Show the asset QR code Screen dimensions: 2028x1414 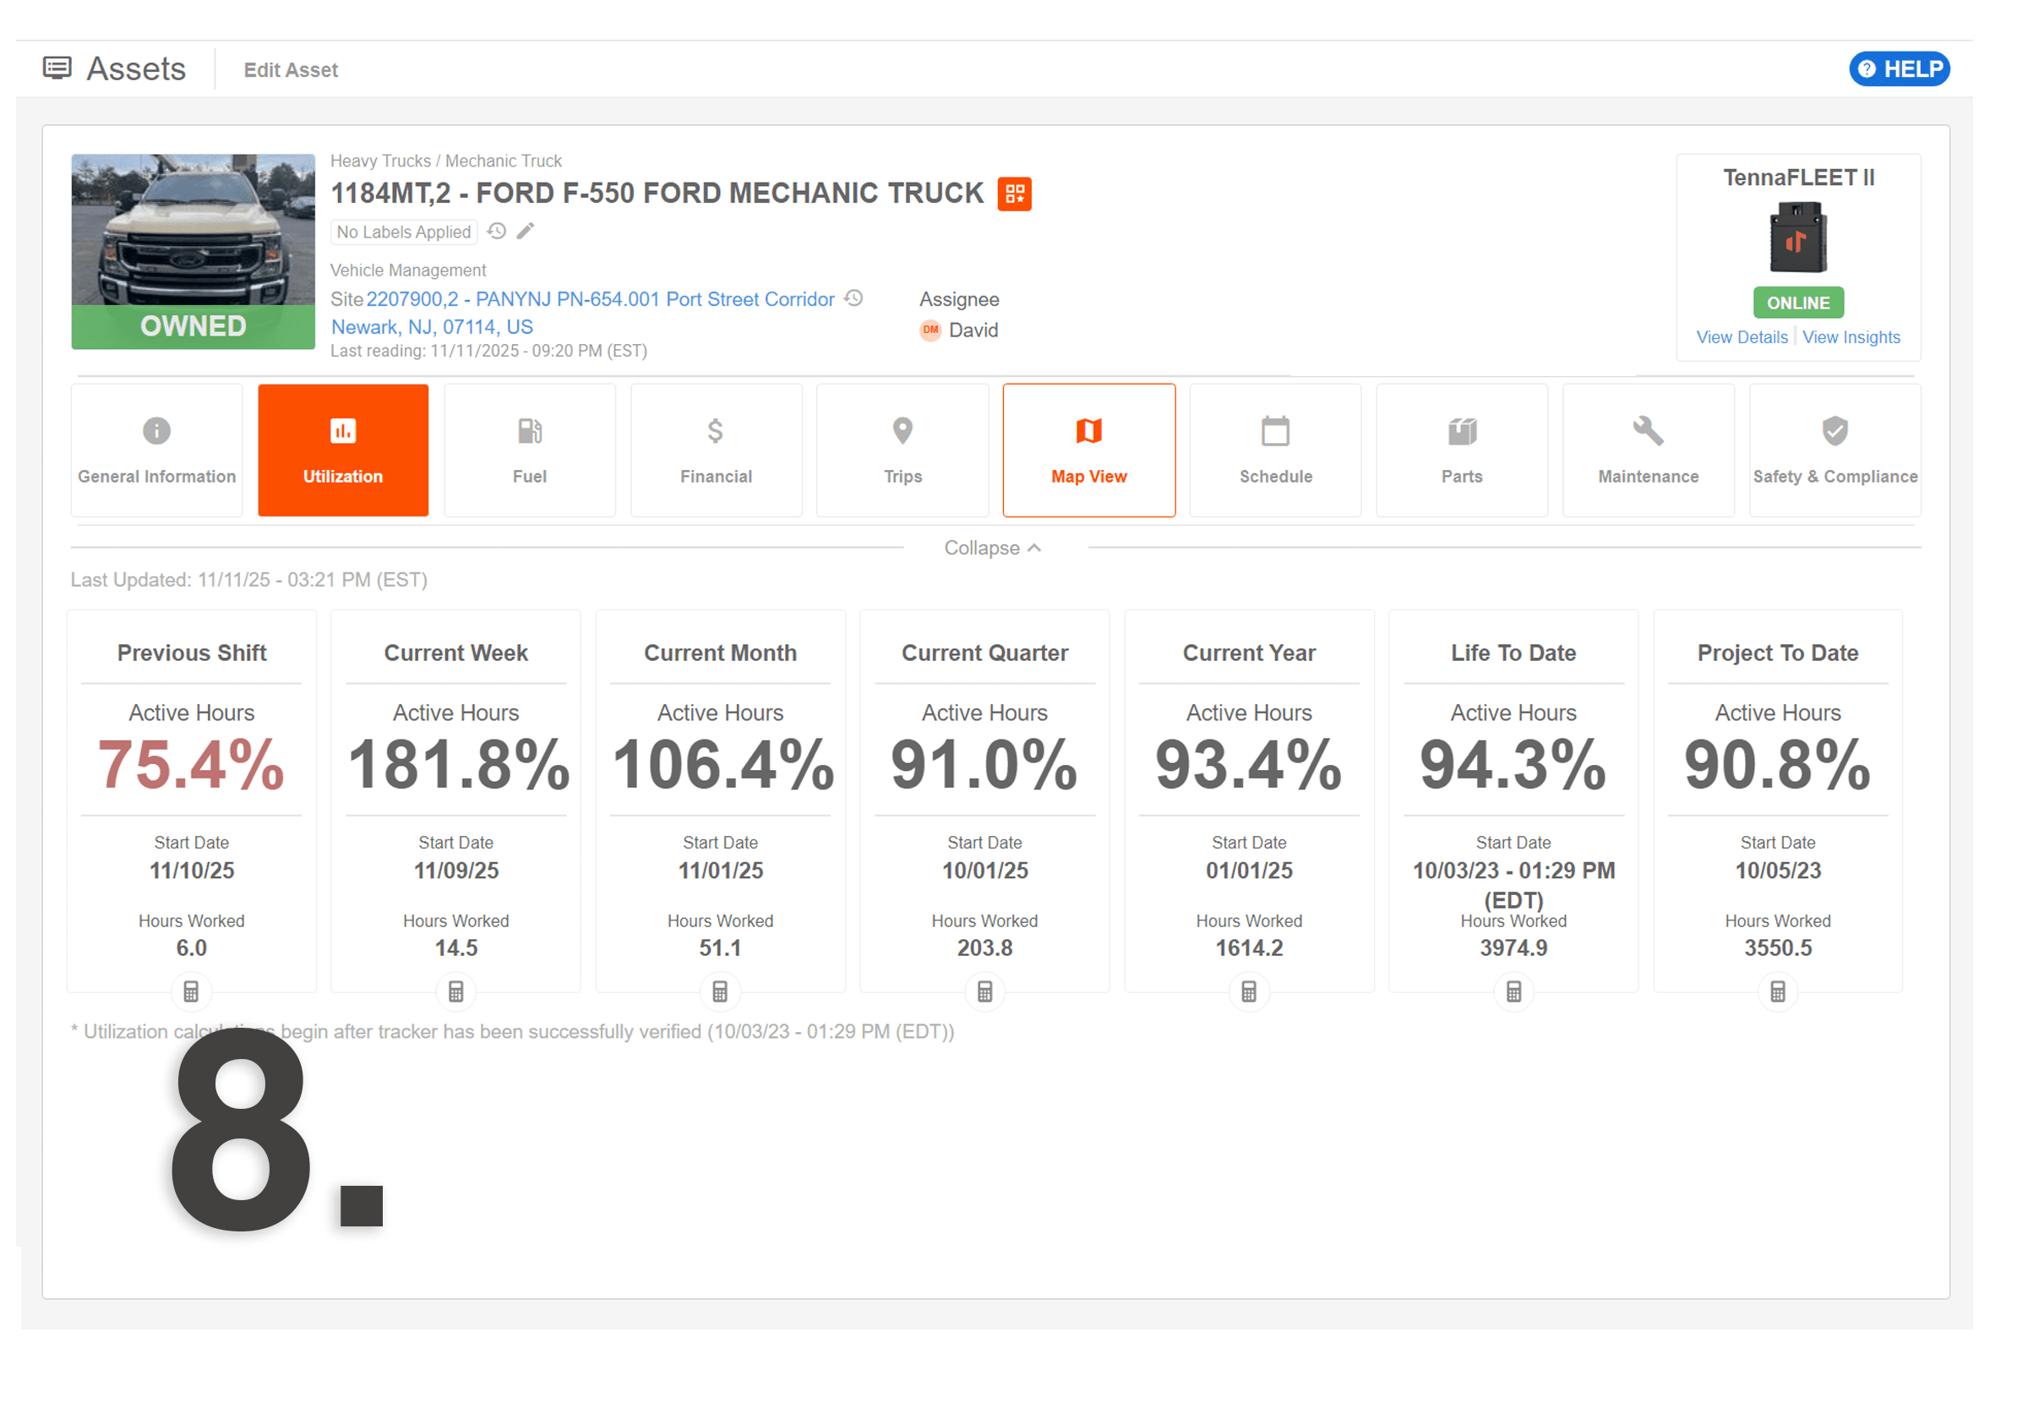(x=1015, y=194)
